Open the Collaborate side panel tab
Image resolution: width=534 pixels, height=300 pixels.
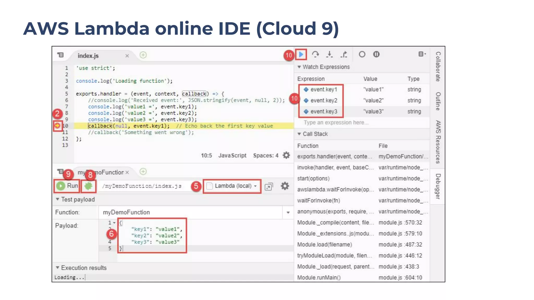point(438,67)
